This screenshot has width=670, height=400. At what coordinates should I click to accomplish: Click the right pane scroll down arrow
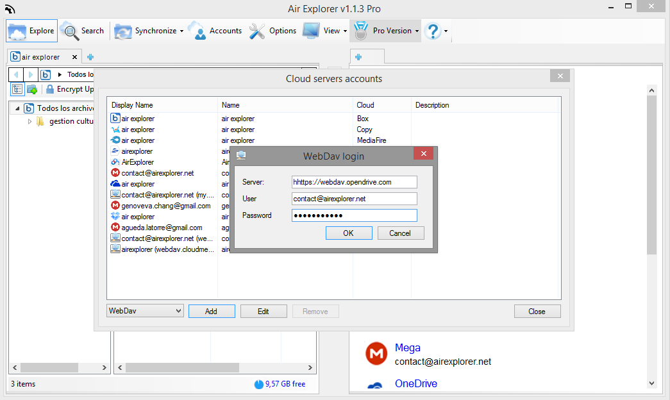click(651, 383)
